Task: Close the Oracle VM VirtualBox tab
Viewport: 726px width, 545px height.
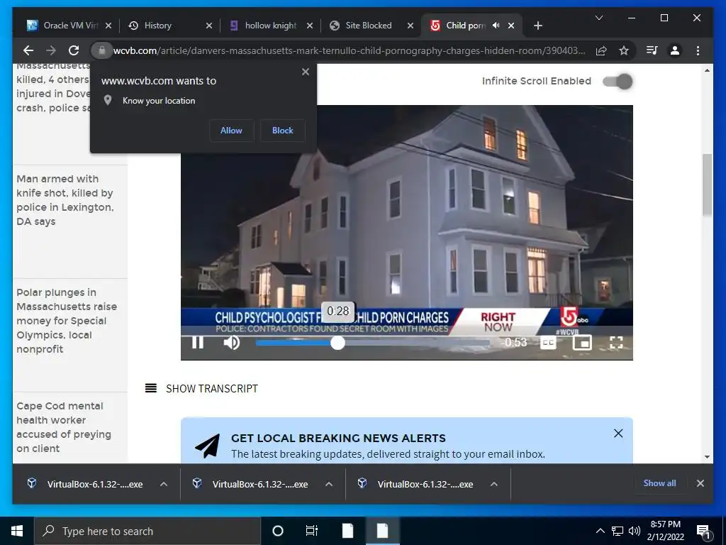Action: (108, 26)
